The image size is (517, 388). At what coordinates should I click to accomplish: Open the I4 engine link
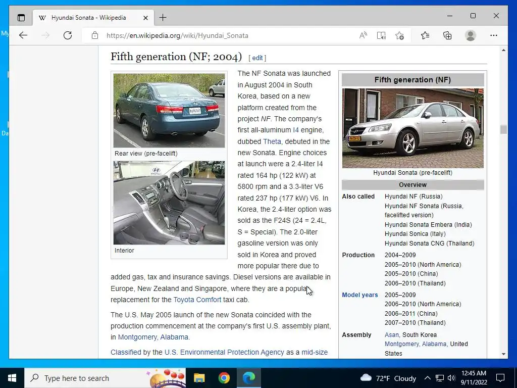pos(296,130)
